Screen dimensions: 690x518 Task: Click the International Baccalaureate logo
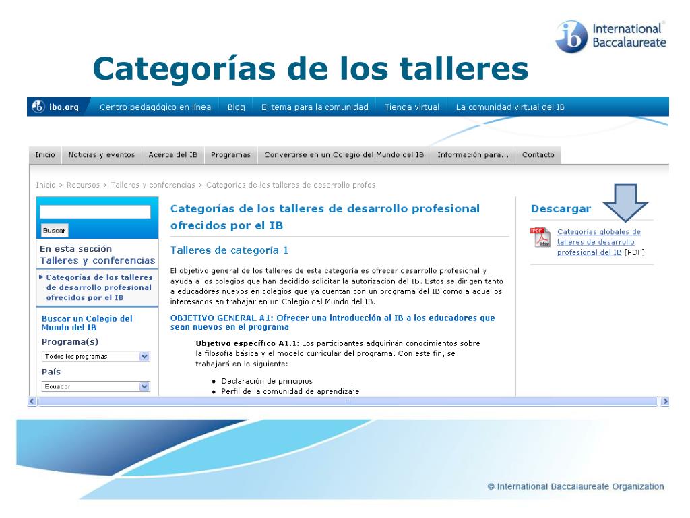[611, 36]
